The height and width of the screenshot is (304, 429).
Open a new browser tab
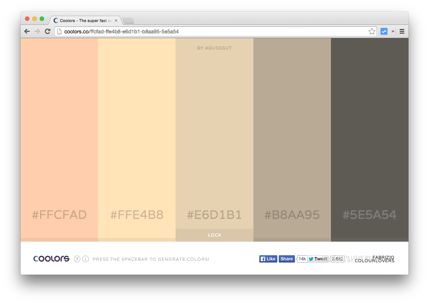[128, 21]
